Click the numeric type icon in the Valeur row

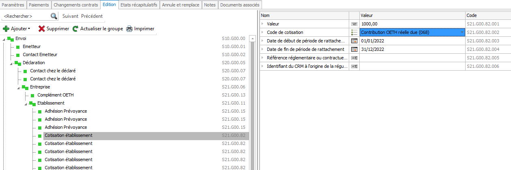pos(354,24)
